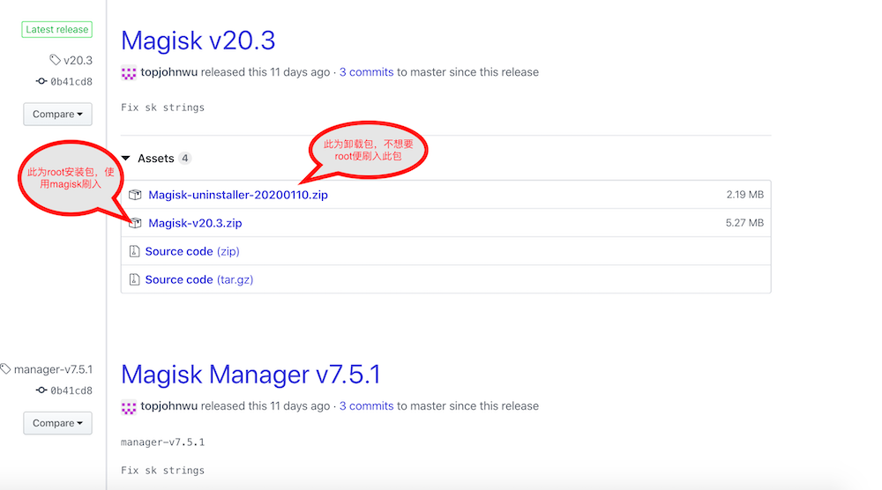882x490 pixels.
Task: Click topjohnwu avatar in Magisk v20.3 release
Action: click(129, 72)
